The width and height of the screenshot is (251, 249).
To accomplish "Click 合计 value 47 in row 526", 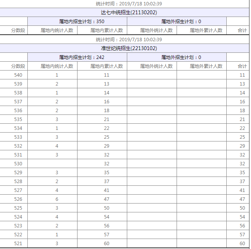I will (242, 199).
